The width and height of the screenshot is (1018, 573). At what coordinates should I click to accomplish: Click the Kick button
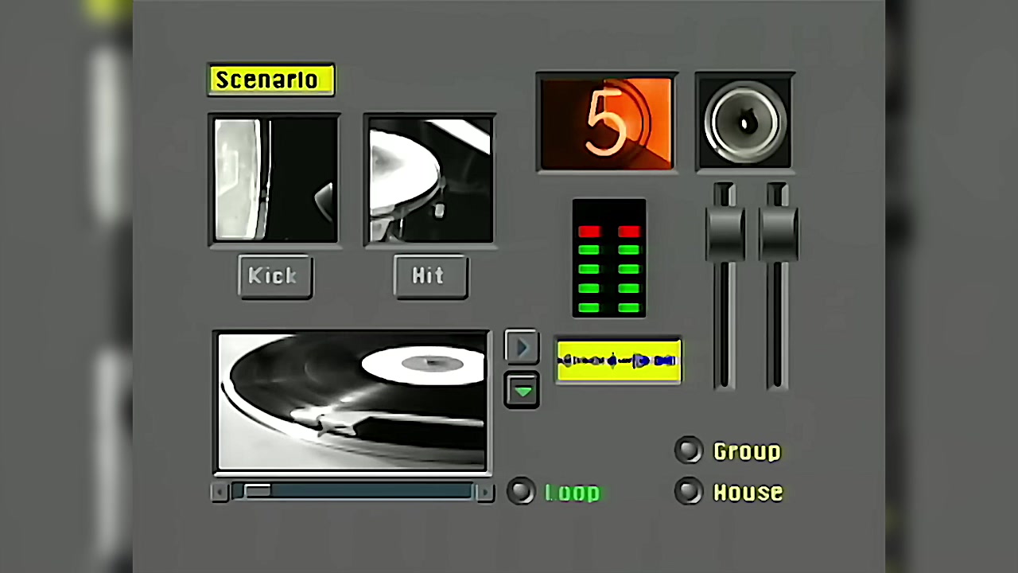pos(275,276)
